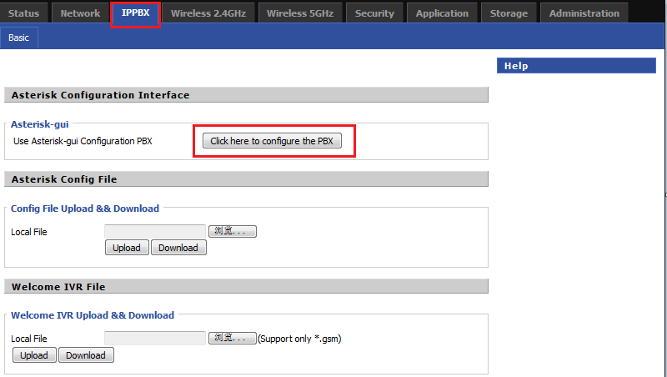667x377 pixels.
Task: Click the Help panel header
Action: click(x=576, y=66)
